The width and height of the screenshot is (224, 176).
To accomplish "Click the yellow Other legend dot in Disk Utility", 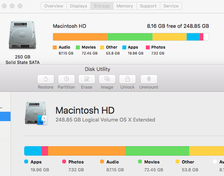I will pos(177,161).
